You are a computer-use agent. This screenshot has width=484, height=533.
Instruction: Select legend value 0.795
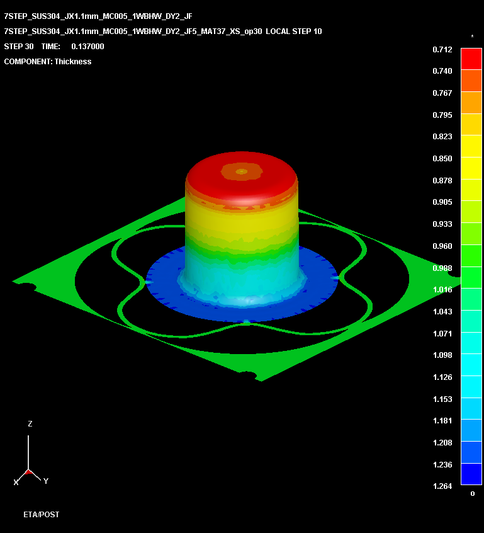442,115
